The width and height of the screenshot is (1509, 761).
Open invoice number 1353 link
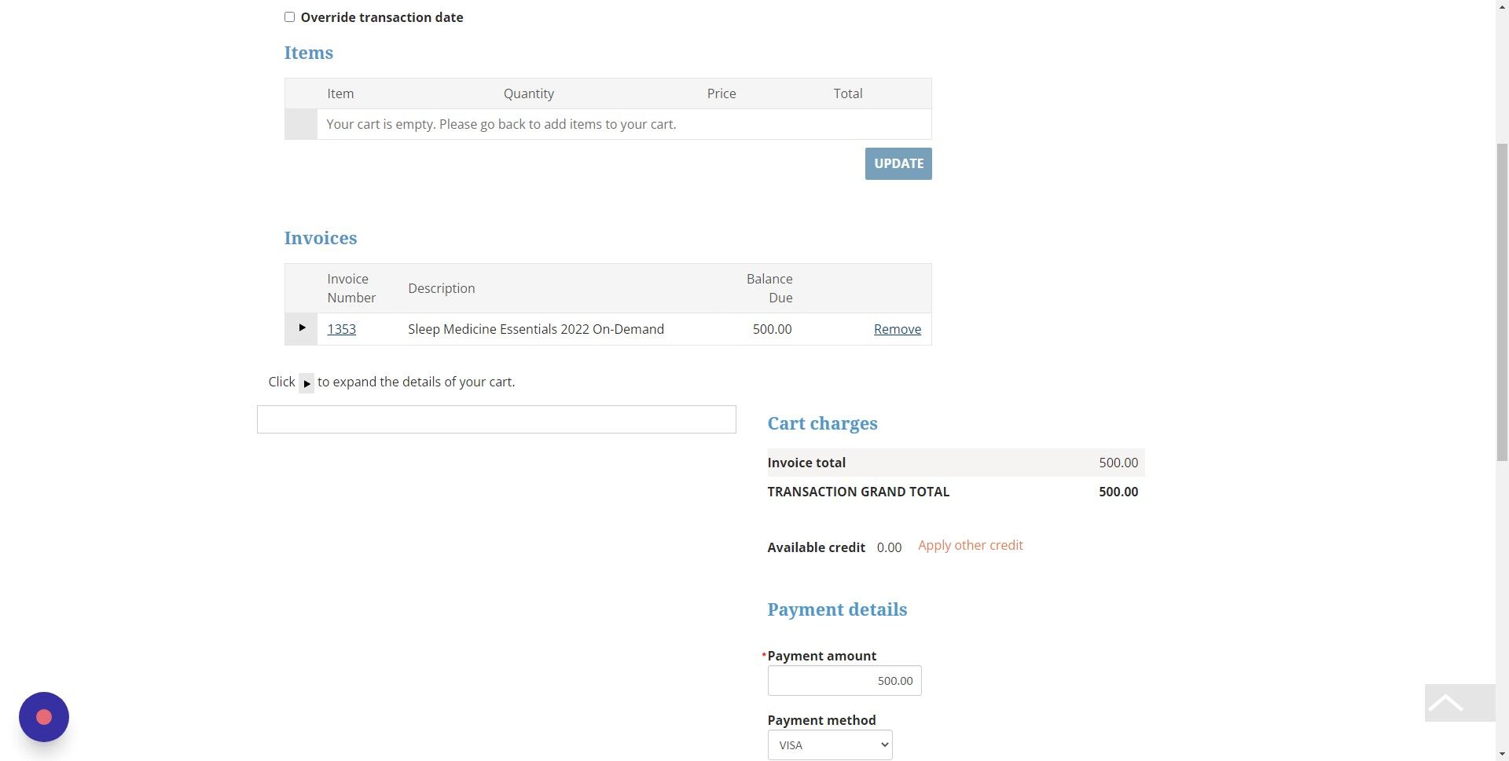(x=341, y=329)
